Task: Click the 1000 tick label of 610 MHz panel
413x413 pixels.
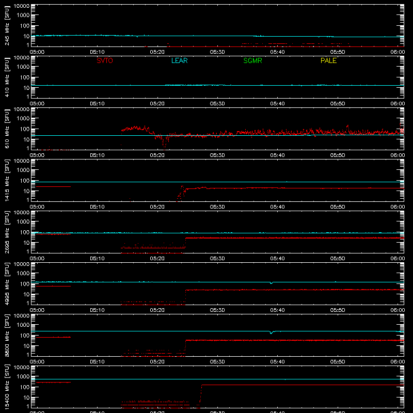Action: (x=23, y=119)
